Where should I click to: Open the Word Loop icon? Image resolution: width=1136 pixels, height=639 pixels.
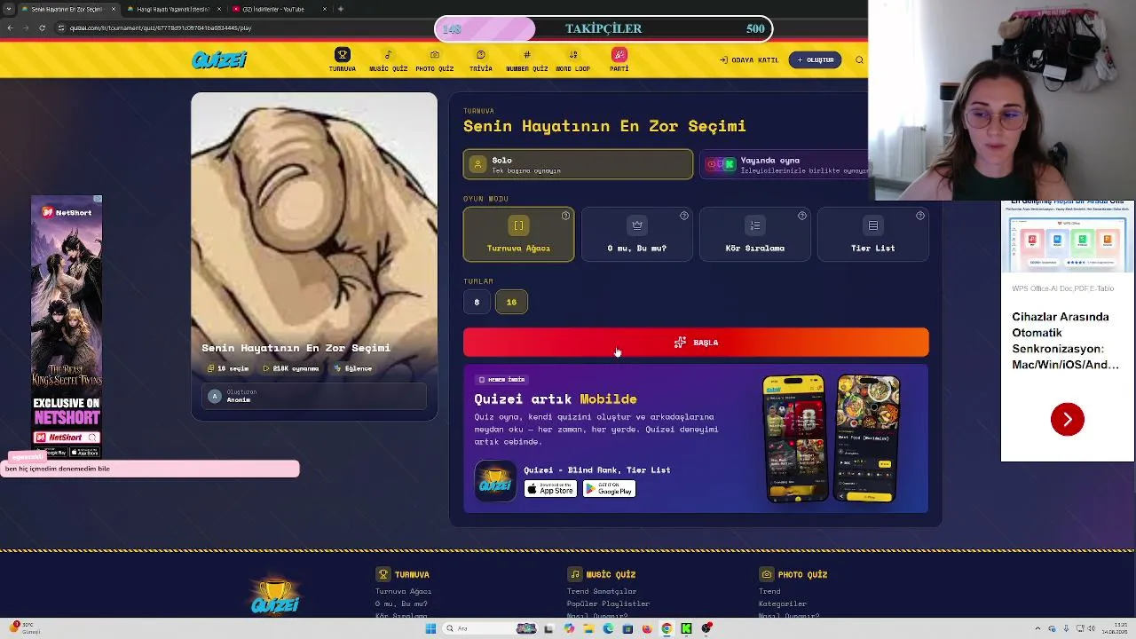572,55
